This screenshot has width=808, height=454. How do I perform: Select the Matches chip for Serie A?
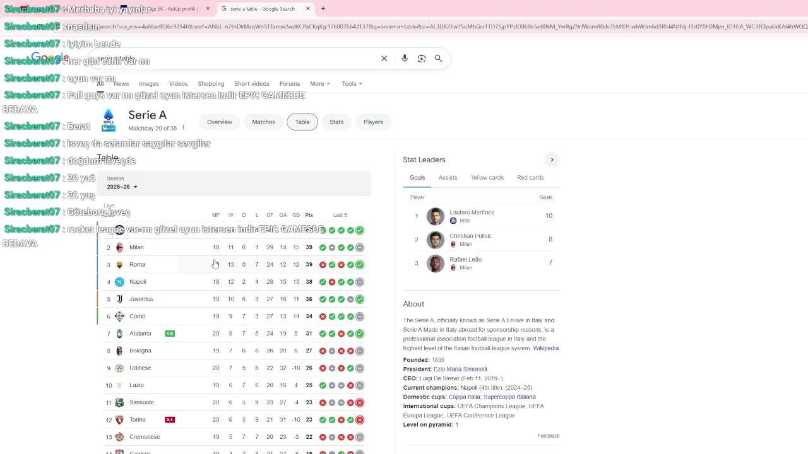(263, 122)
